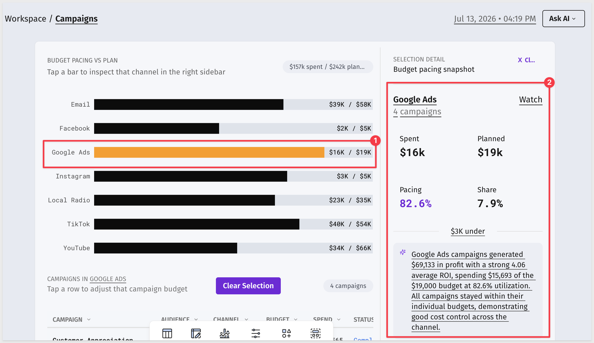This screenshot has width=594, height=343.
Task: Select the orange Google Ads bar
Action: [x=209, y=152]
